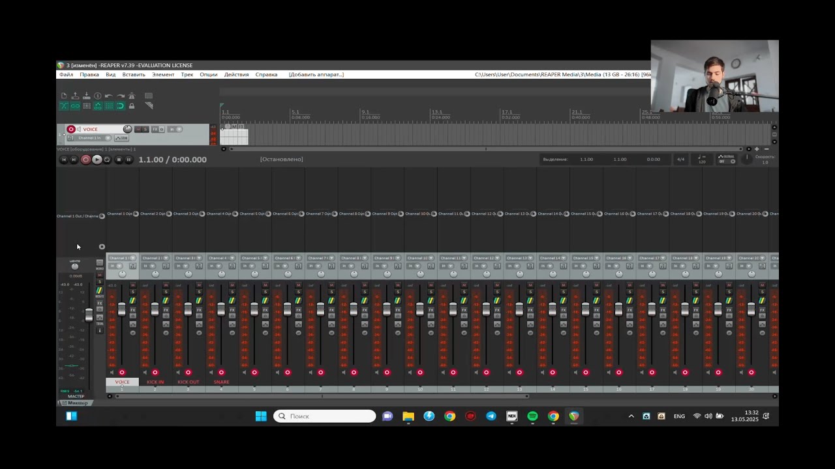835x469 pixels.
Task: Open project settings info icon
Action: [98, 96]
